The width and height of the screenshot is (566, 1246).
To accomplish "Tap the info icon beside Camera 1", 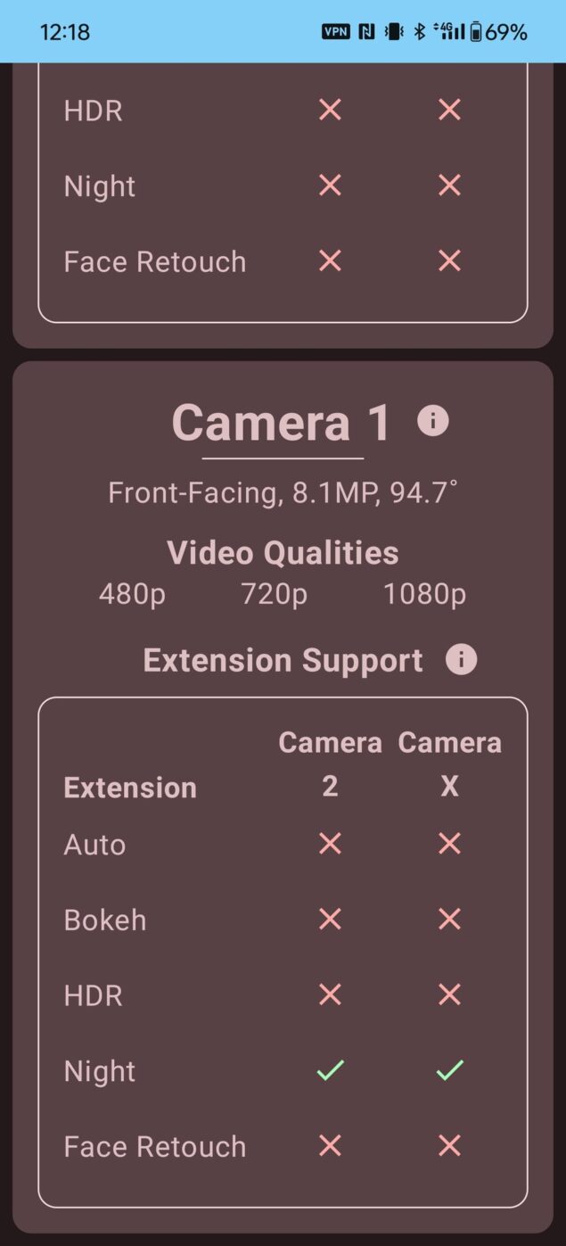I will point(434,422).
